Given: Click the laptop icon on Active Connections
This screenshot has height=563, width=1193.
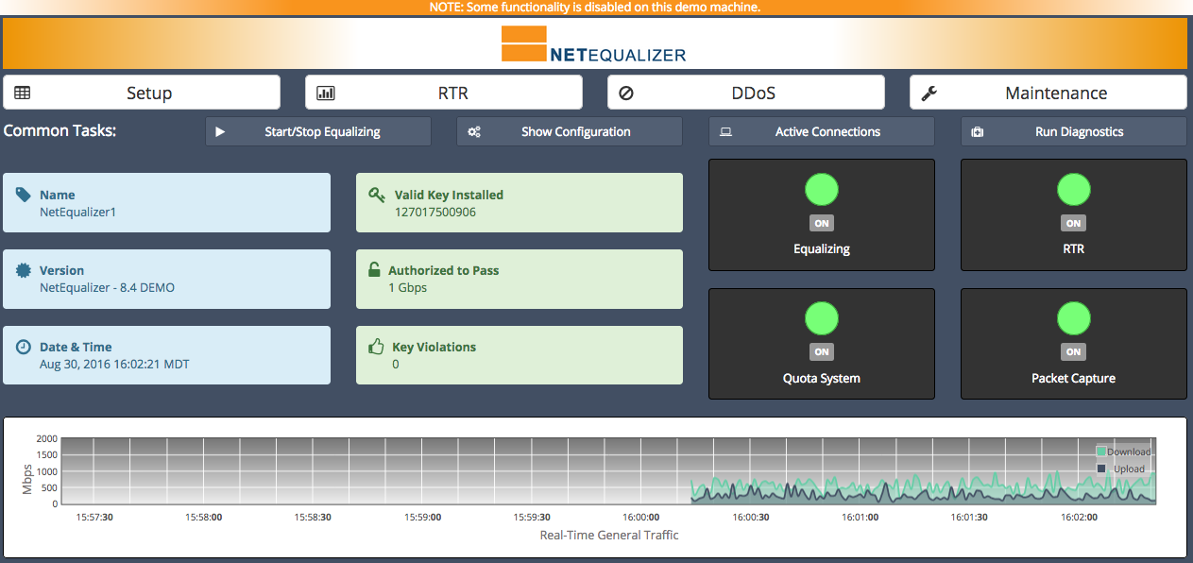Looking at the screenshot, I should [x=725, y=132].
